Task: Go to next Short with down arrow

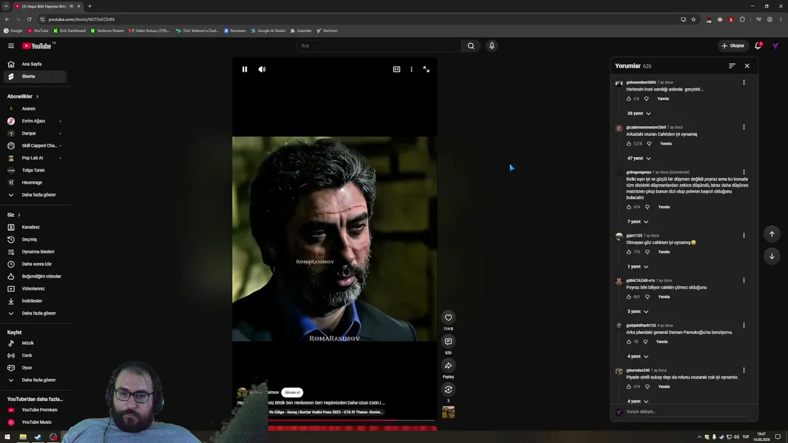Action: [772, 256]
